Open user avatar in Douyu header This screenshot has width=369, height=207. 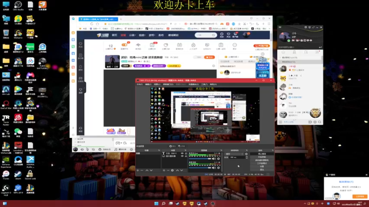tap(246, 35)
